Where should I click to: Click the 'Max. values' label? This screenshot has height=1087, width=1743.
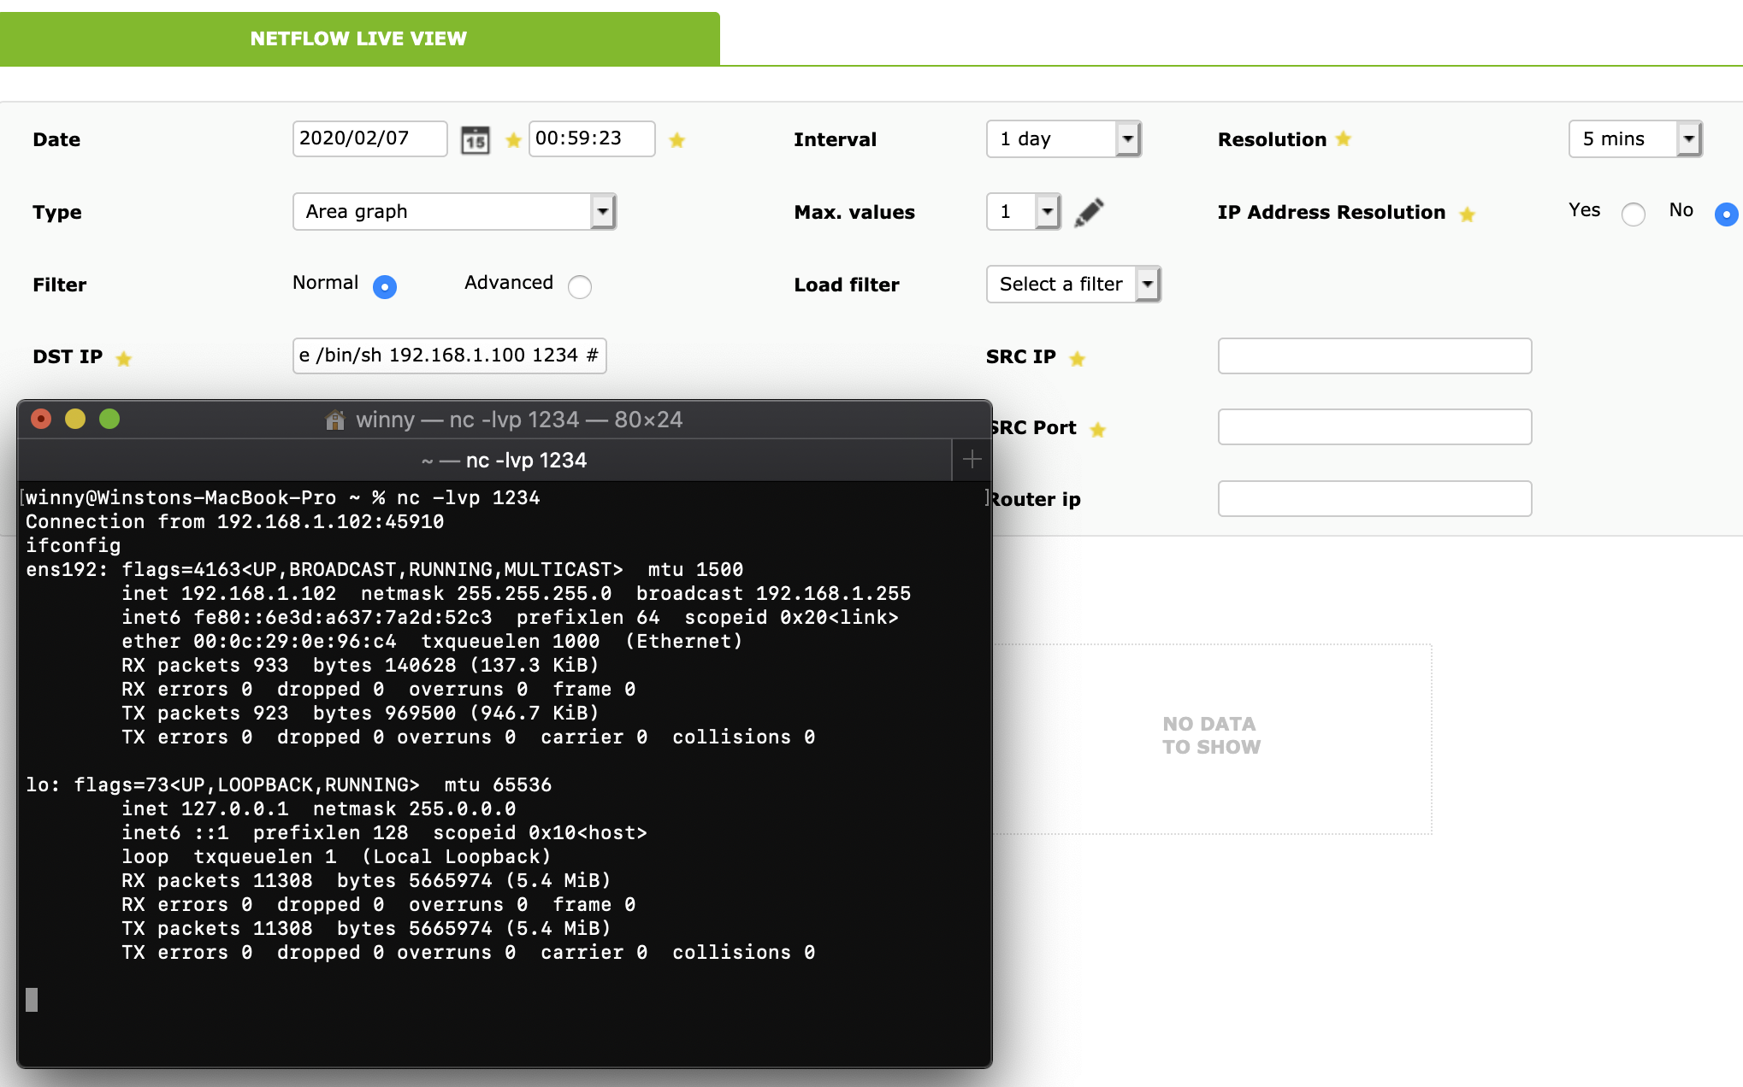pyautogui.click(x=854, y=212)
